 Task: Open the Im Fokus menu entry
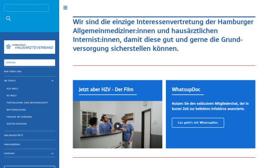(10, 81)
